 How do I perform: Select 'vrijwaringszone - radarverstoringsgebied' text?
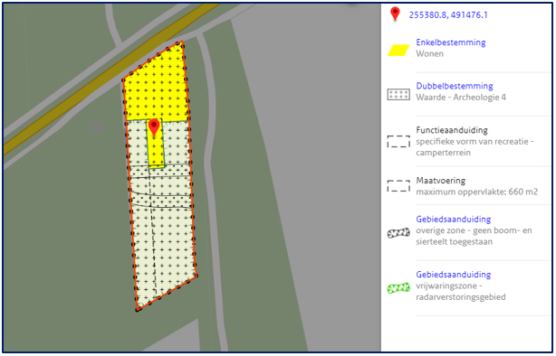click(x=461, y=291)
